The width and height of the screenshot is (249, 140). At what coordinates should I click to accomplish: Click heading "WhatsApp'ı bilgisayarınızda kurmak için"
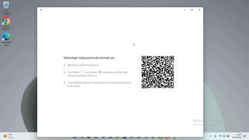click(89, 58)
